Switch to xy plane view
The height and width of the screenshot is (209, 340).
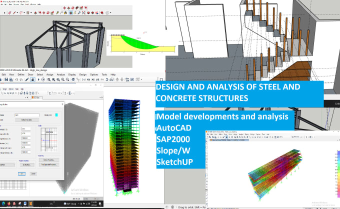88,79
